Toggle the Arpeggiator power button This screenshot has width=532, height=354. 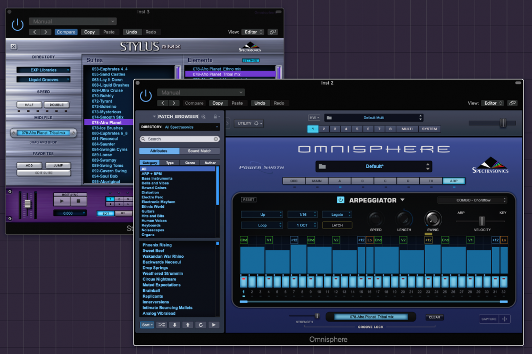click(x=340, y=200)
